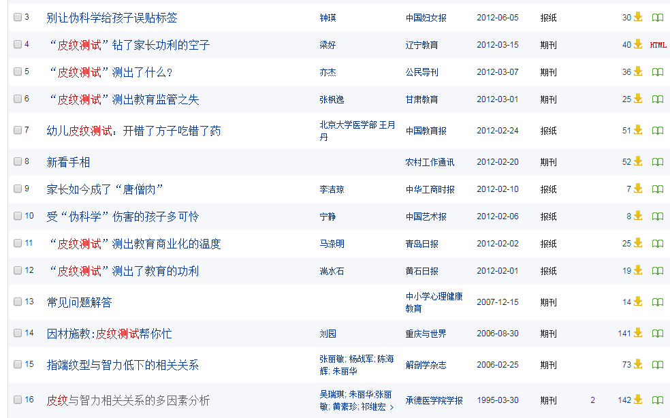The width and height of the screenshot is (670, 418).
Task: Read 常见问题解答 online via book icon
Action: 658,302
